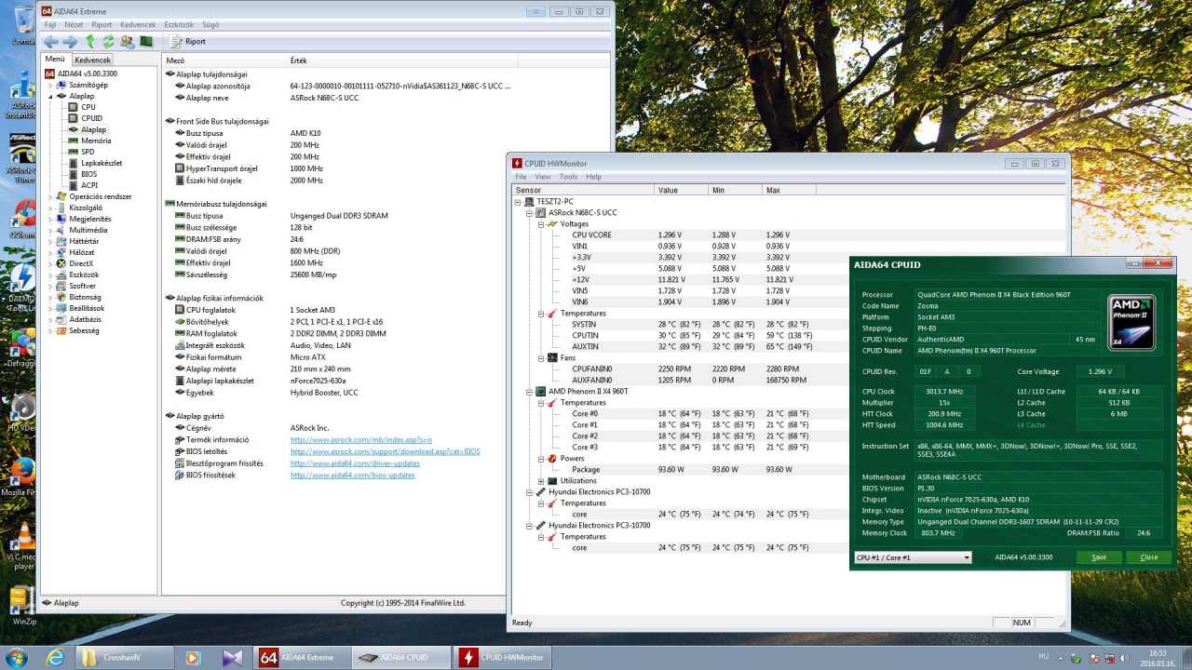Click the Back arrow in AIDA64 toolbar
The width and height of the screenshot is (1192, 670).
coord(50,42)
